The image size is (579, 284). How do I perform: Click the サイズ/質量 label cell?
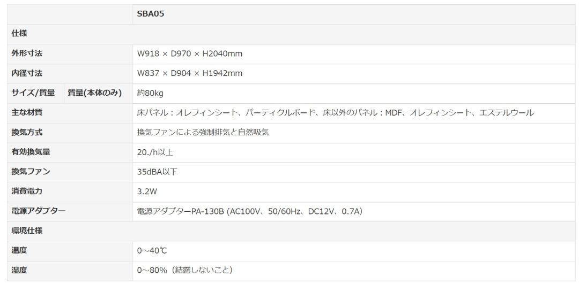33,93
